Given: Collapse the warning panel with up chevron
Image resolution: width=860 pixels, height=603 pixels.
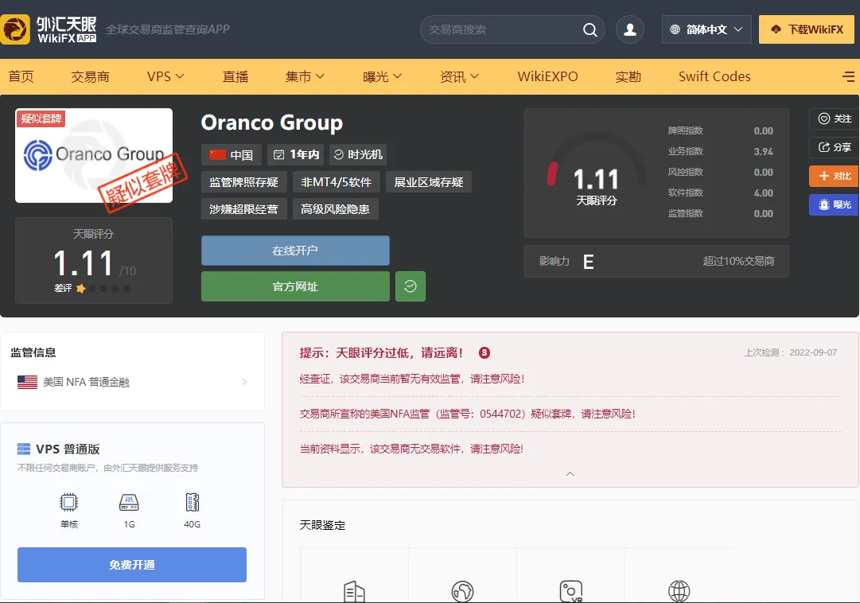Looking at the screenshot, I should click(x=570, y=473).
